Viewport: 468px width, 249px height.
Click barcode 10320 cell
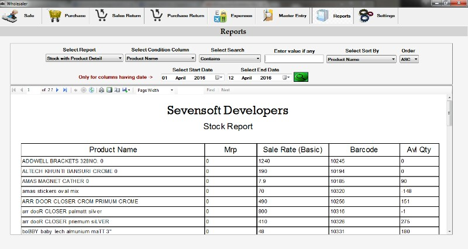364,192
